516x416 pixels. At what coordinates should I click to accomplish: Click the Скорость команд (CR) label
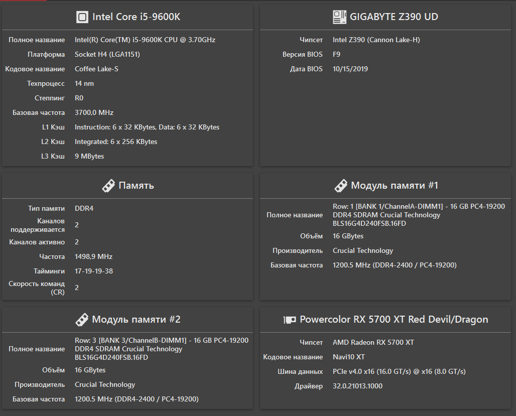pos(37,288)
